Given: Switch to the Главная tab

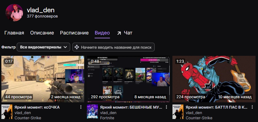Looking at the screenshot, I should (14, 33).
